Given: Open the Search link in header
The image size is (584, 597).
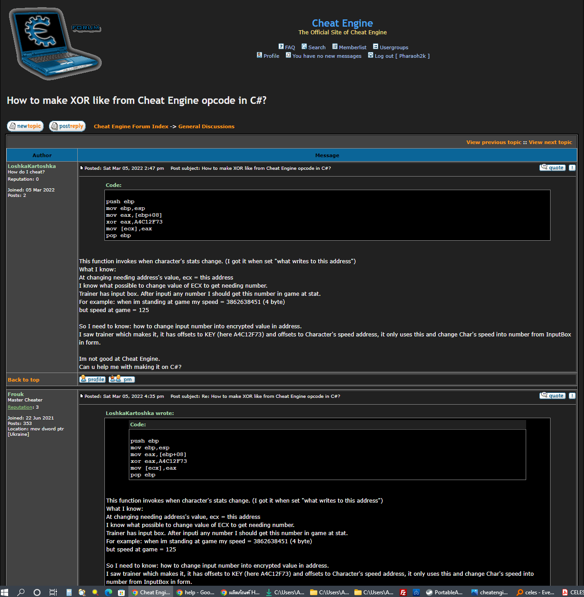Looking at the screenshot, I should click(317, 47).
